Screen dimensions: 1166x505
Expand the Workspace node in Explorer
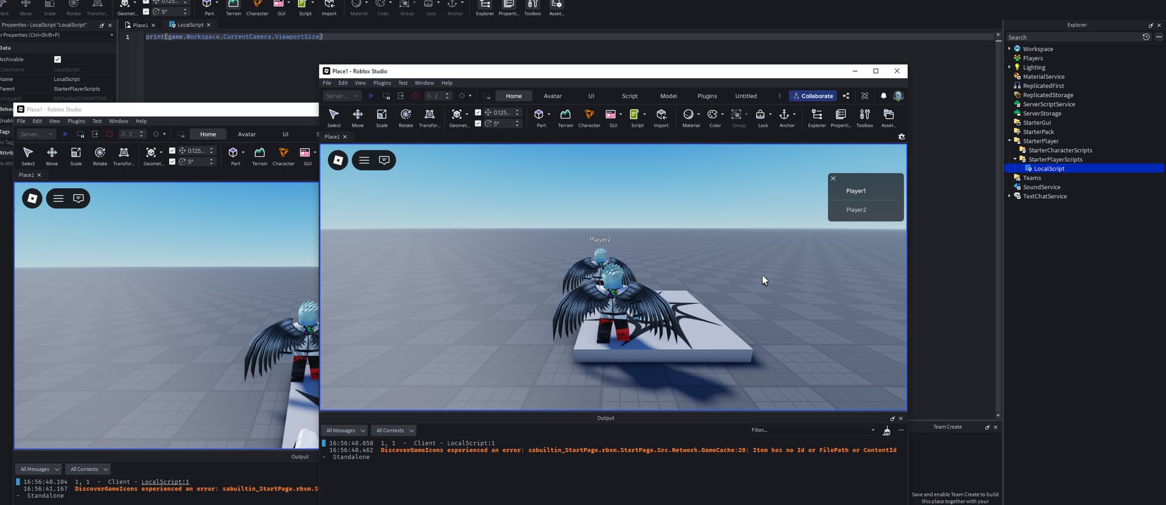point(1009,49)
